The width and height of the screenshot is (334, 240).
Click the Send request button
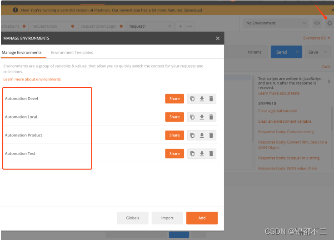(282, 52)
